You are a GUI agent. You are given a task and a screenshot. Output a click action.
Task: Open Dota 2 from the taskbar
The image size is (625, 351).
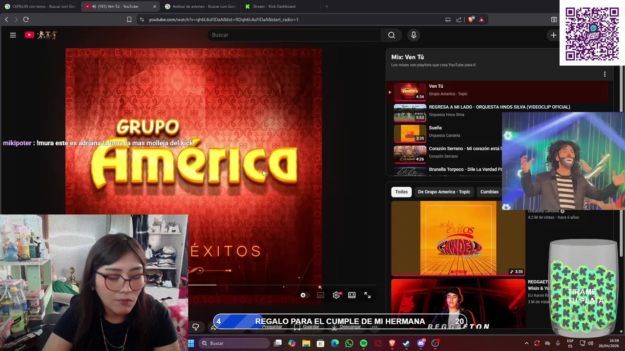coord(378,343)
